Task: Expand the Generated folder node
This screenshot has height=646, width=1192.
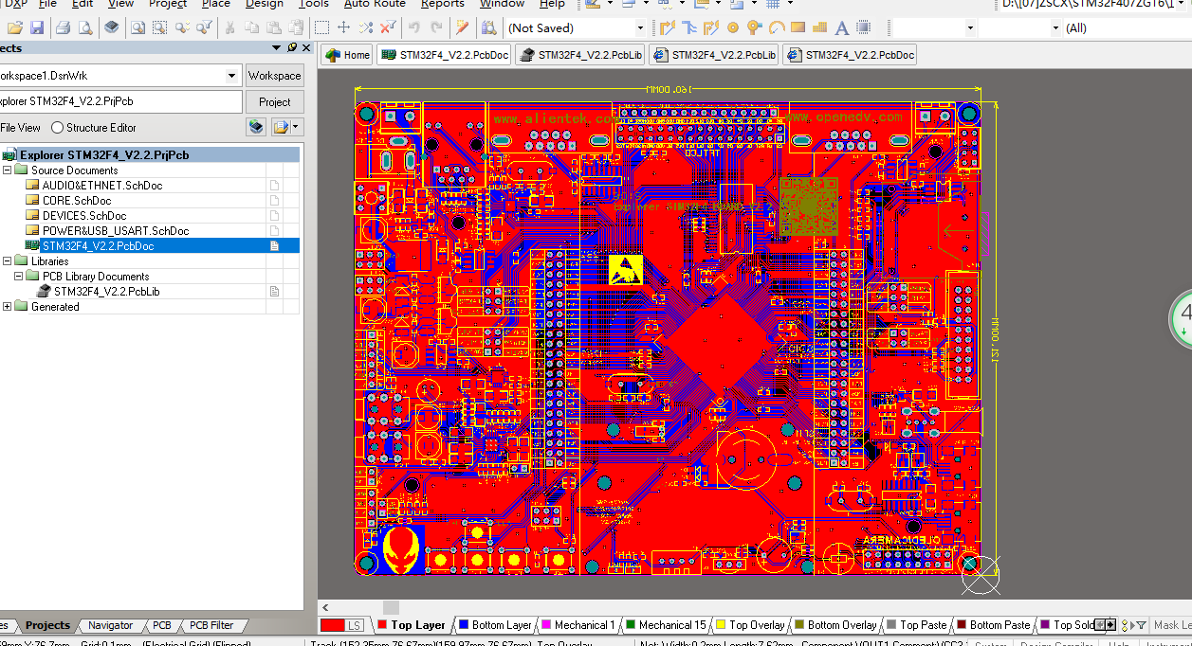Action: click(8, 307)
